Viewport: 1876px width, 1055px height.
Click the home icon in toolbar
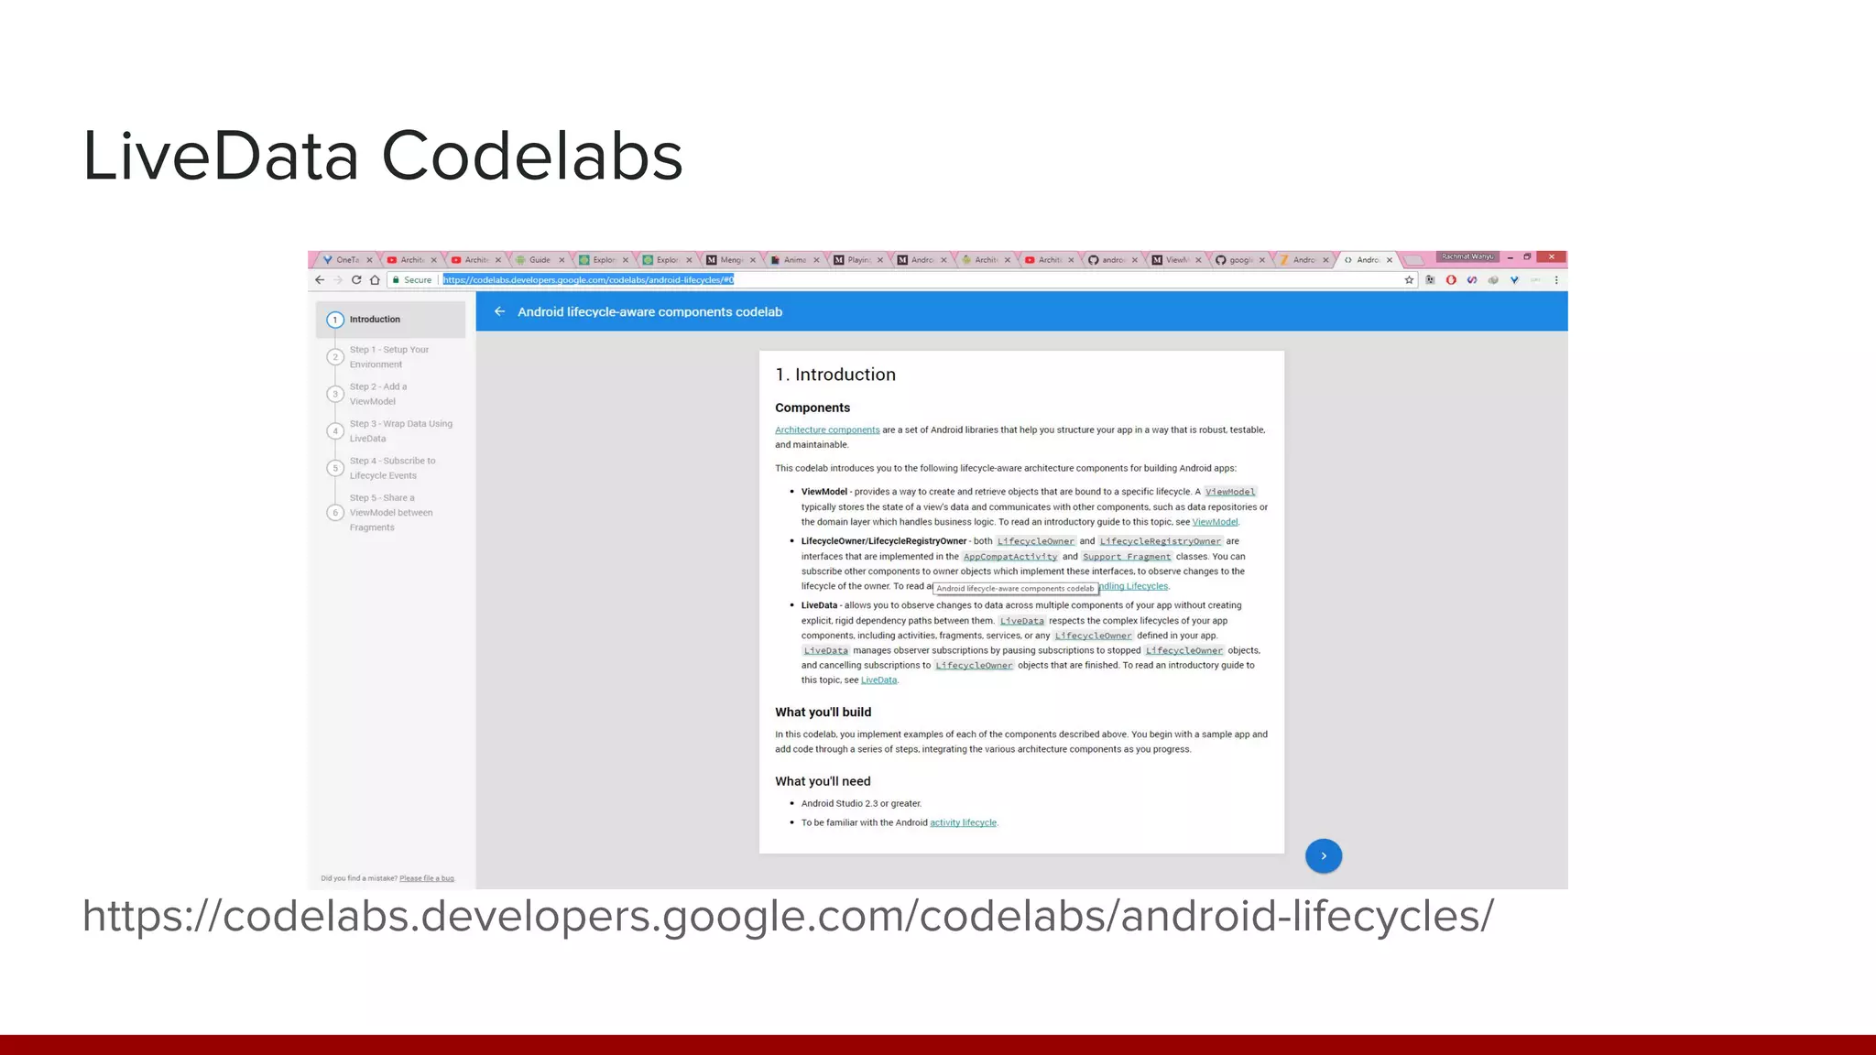375,280
